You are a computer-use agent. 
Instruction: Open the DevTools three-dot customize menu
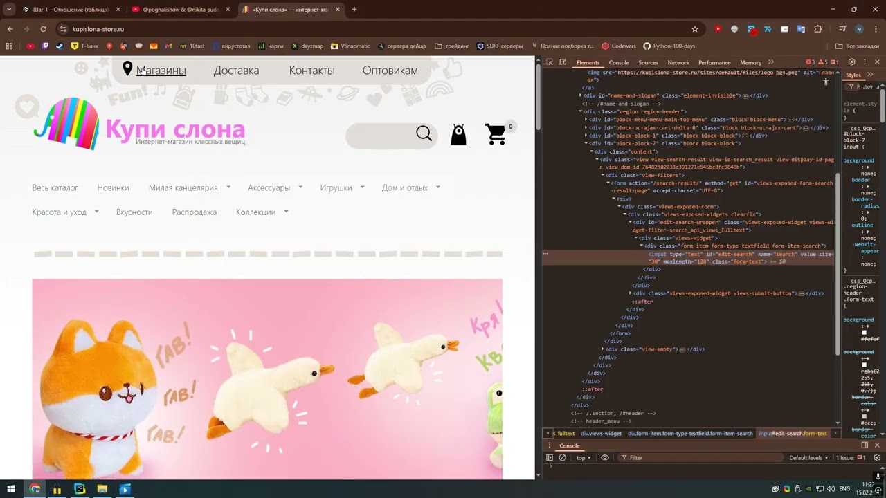click(864, 62)
